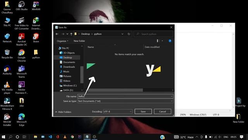The image size is (248, 140).
Task: Open File Explorer from taskbar
Action: 35,137
